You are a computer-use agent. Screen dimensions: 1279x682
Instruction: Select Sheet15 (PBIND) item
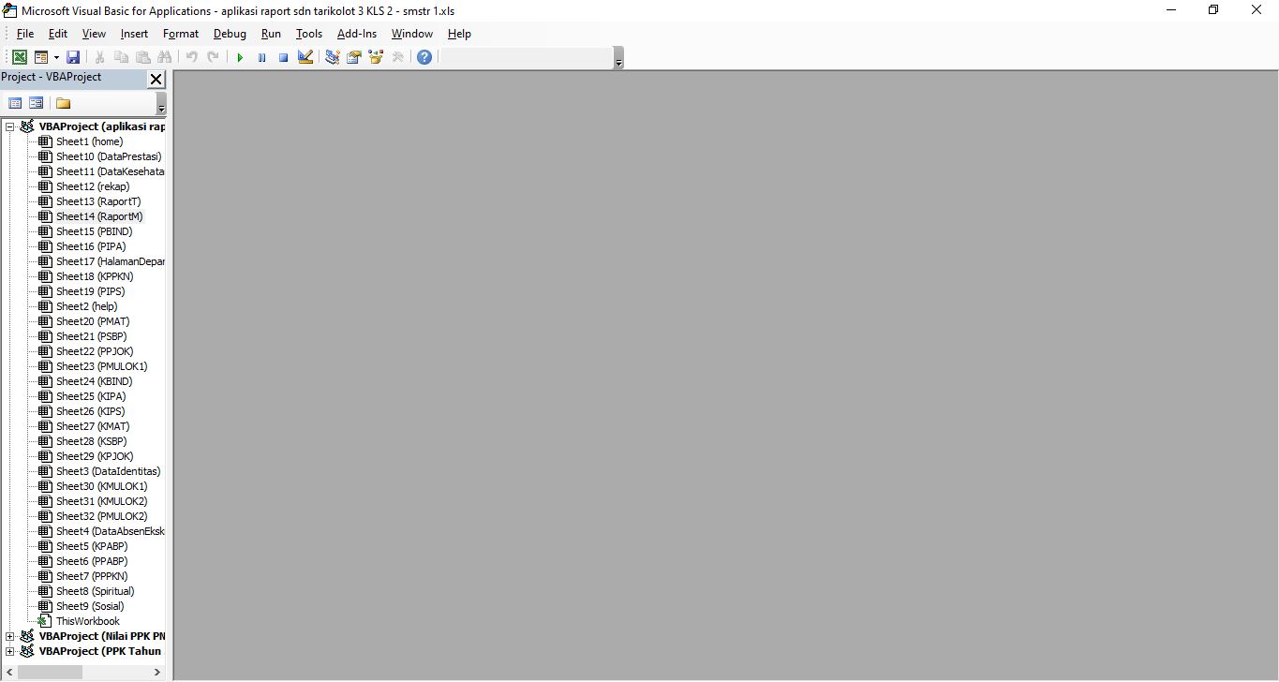(x=94, y=231)
